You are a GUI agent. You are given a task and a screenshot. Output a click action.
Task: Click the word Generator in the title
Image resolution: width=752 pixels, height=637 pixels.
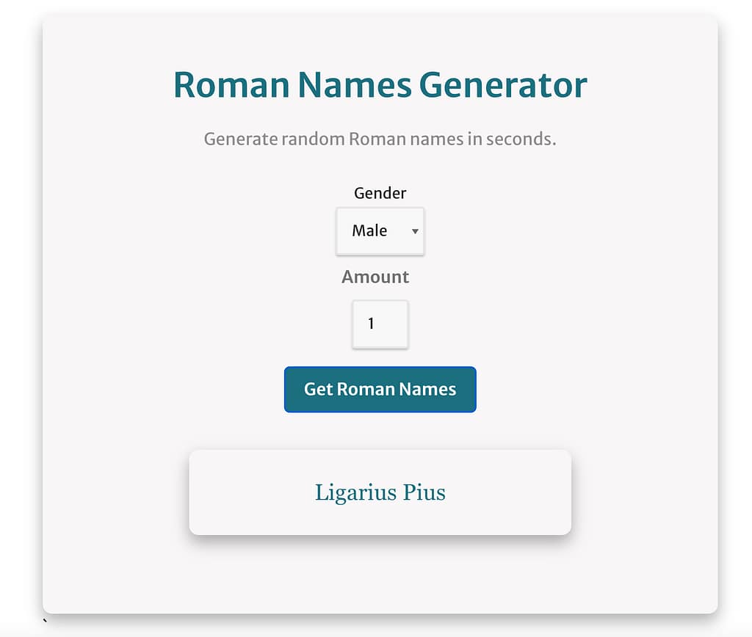(503, 85)
